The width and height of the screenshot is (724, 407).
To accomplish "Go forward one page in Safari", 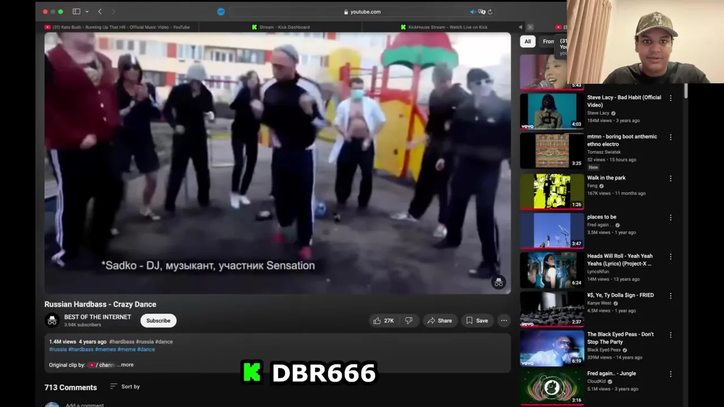I will 113,11.
